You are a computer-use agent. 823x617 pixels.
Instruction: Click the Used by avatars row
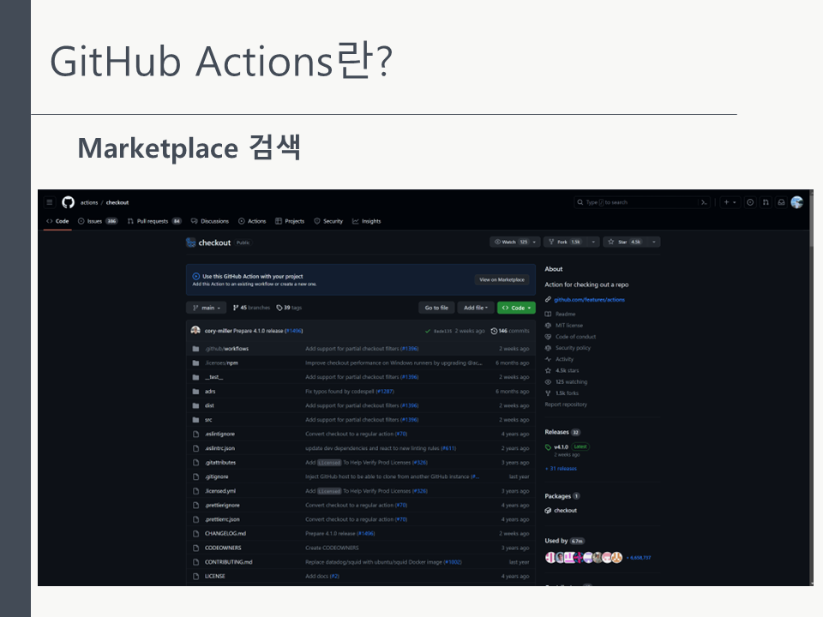coord(584,557)
